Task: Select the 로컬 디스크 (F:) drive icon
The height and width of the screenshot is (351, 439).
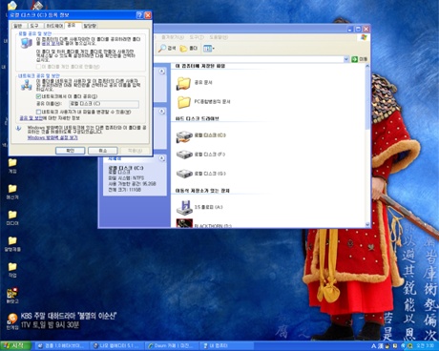Action: [184, 155]
